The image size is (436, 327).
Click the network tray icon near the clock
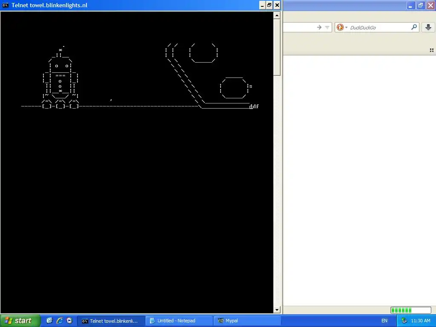tap(404, 321)
